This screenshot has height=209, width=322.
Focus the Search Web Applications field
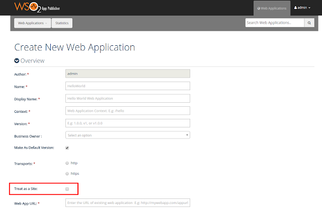(275, 23)
